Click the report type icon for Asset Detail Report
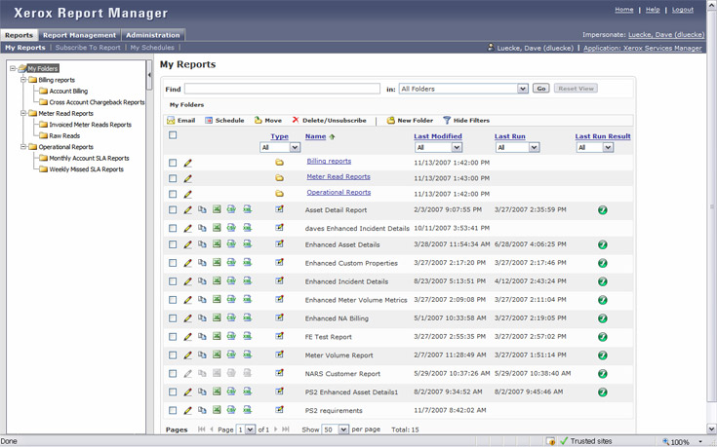The image size is (717, 447). click(279, 209)
